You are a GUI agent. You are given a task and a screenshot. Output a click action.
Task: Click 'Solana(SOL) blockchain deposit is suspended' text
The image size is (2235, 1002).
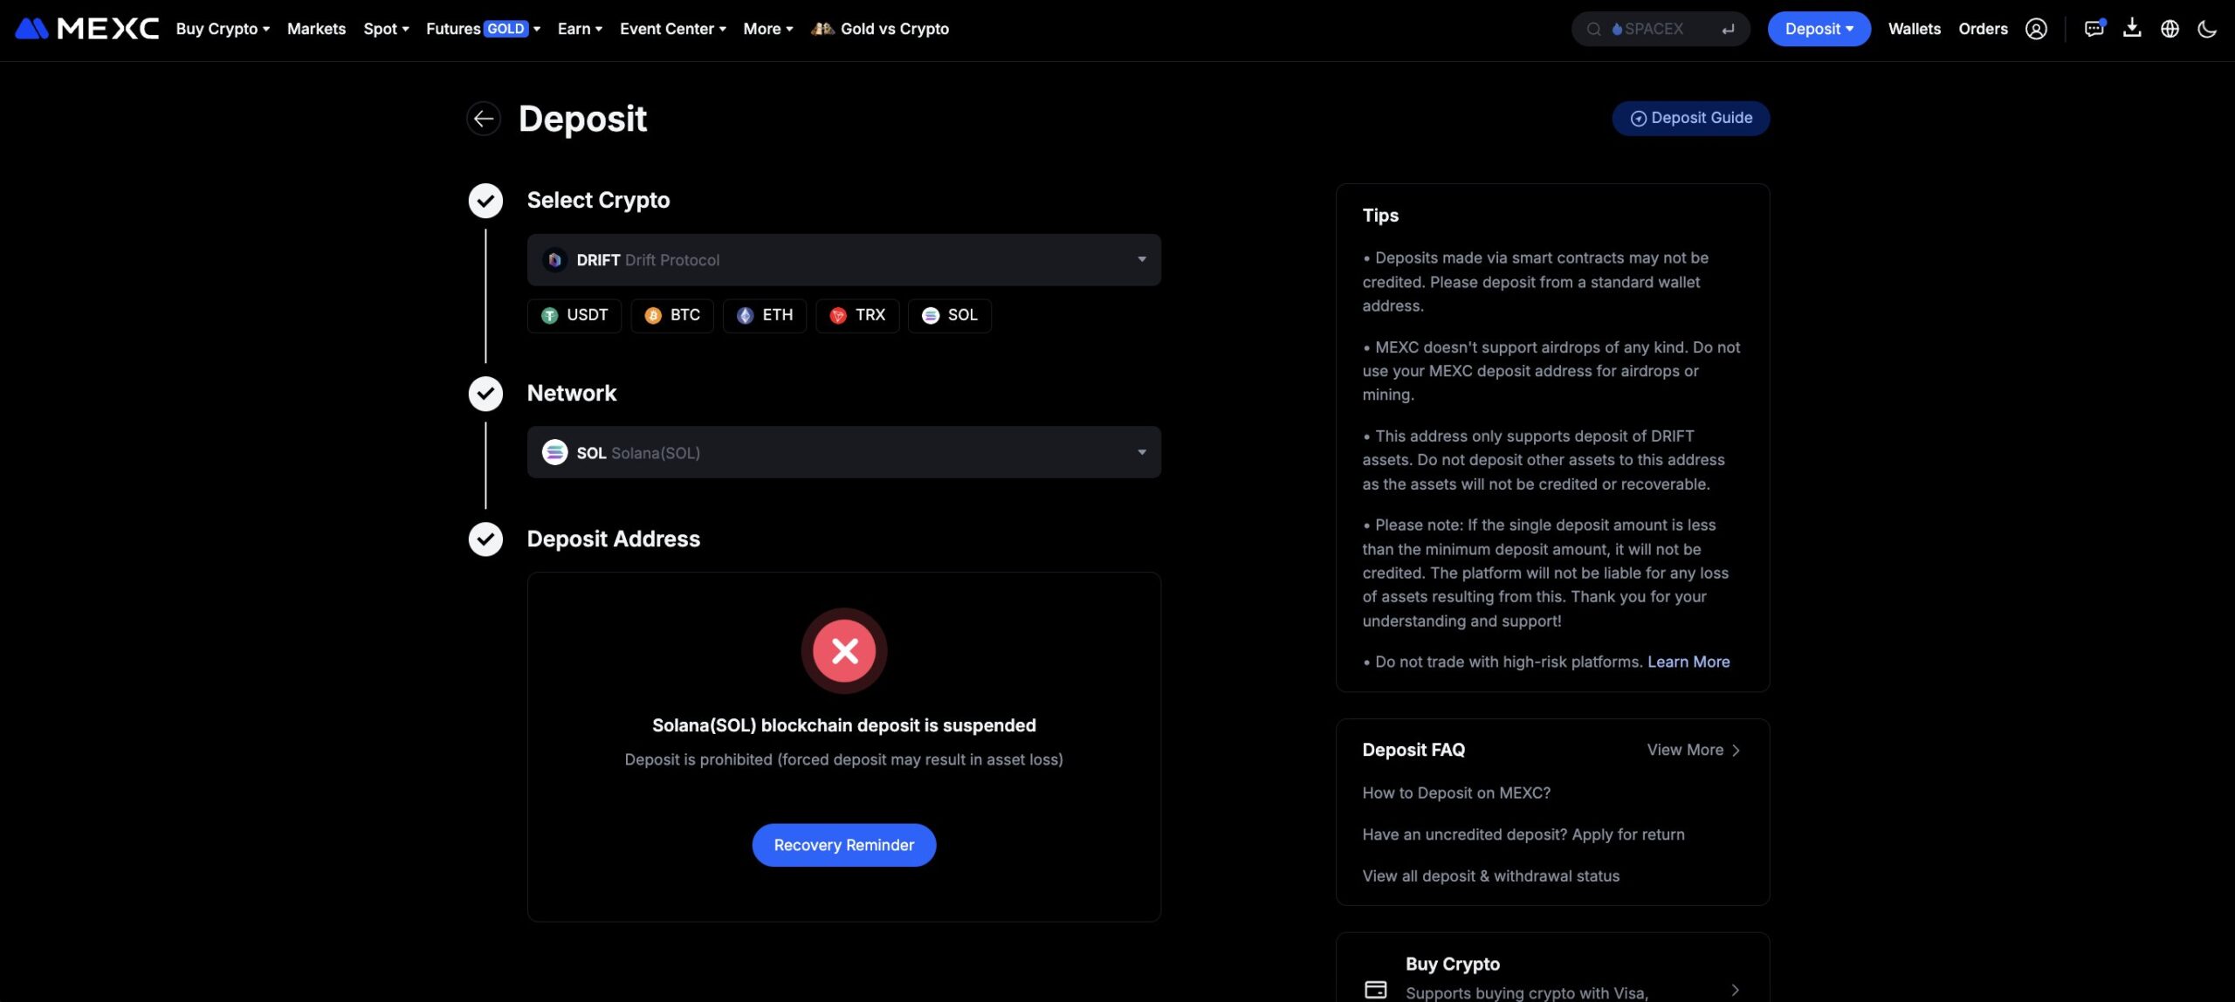[x=843, y=725]
